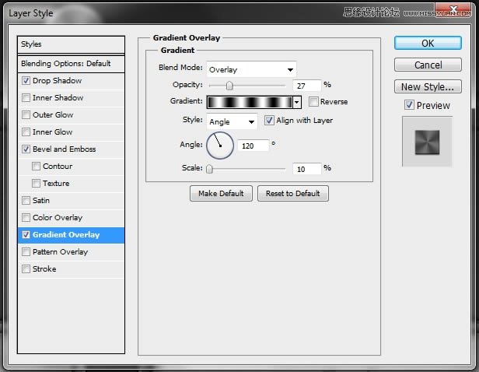Screen dimensions: 479x372
Task: Select the Color Overlay label
Action: coord(58,218)
